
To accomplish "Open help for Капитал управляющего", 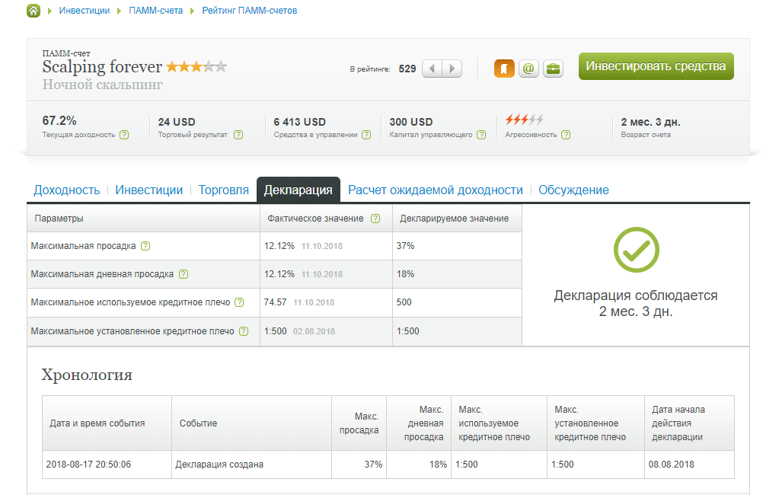I will click(x=480, y=135).
